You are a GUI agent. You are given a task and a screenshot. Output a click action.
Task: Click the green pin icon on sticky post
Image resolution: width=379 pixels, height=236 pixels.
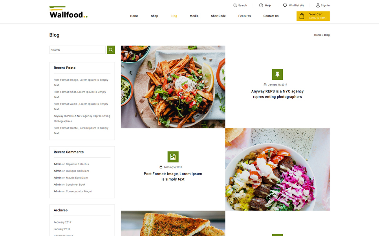point(277,74)
